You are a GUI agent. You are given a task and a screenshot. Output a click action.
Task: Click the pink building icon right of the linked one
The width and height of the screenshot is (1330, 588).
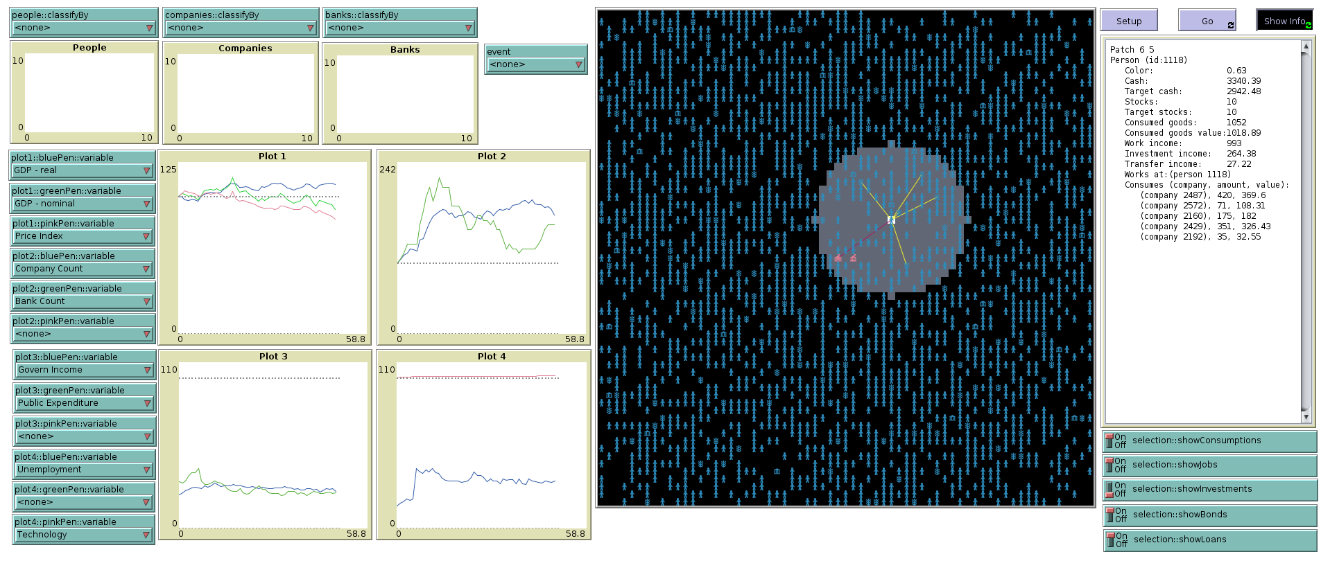[x=853, y=258]
